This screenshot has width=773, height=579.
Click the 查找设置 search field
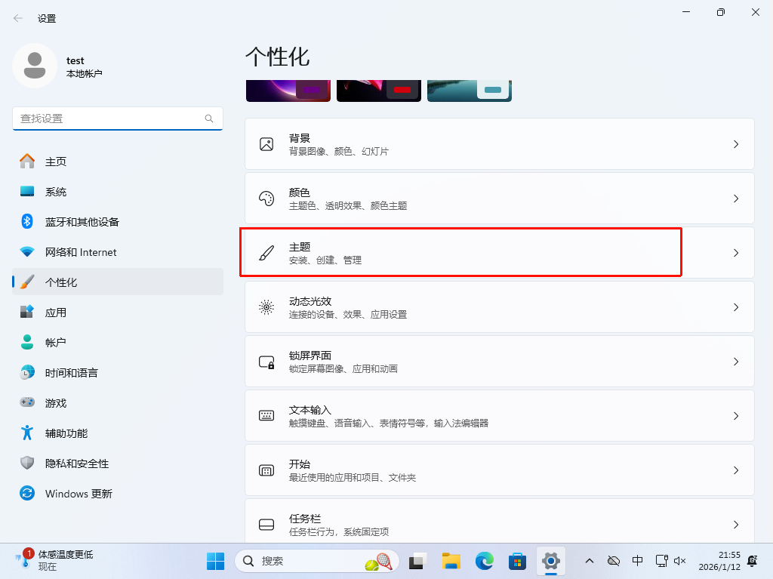(109, 119)
